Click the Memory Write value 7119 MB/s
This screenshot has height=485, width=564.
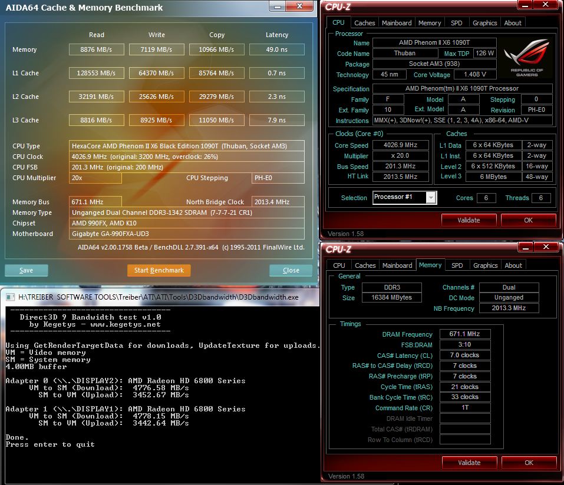(156, 49)
